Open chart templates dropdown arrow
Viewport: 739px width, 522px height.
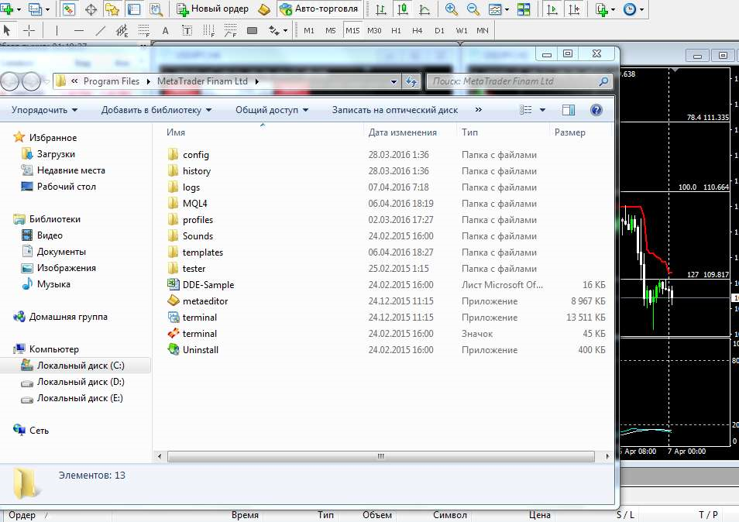pyautogui.click(x=507, y=9)
